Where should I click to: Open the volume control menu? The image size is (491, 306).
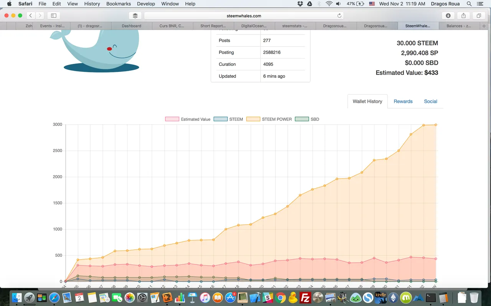point(338,4)
